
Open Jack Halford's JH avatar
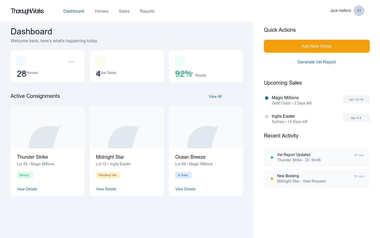[359, 11]
